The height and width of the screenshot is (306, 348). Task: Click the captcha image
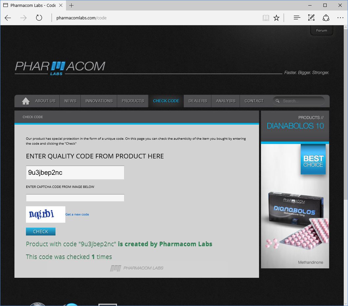click(x=46, y=214)
